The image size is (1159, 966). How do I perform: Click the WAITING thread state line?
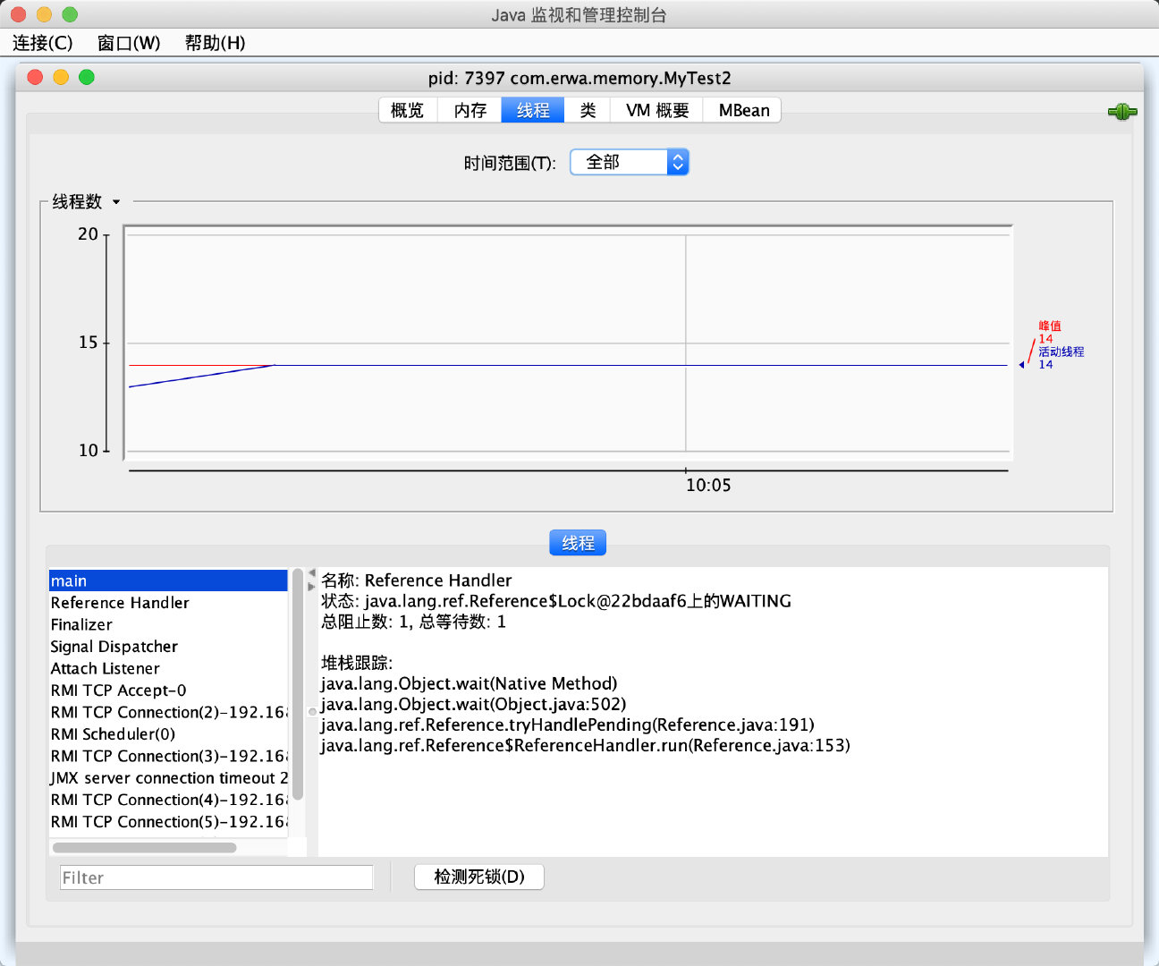pos(556,601)
